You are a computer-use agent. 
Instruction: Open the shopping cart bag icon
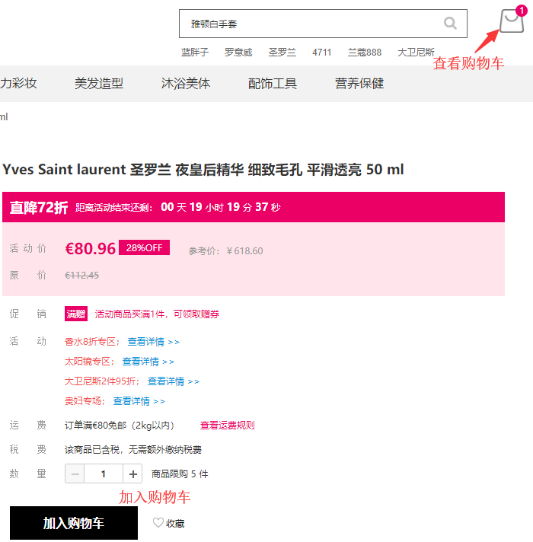coord(511,21)
